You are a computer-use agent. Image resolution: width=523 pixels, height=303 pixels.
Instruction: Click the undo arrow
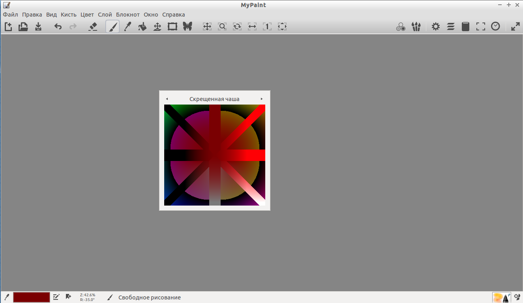(x=58, y=27)
